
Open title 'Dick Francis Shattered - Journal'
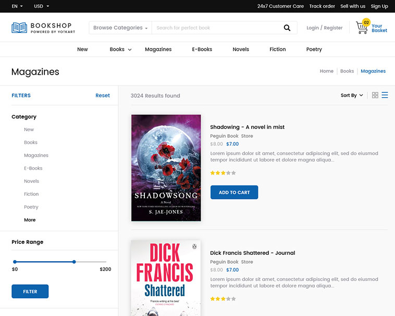(252, 253)
